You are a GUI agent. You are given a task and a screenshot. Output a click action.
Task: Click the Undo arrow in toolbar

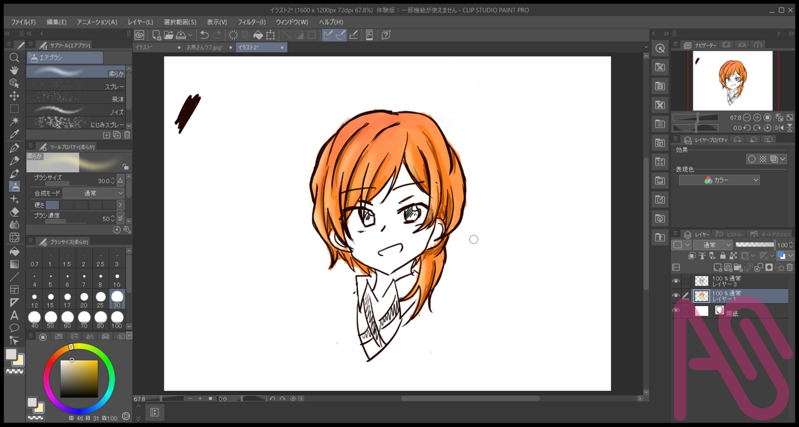(x=204, y=36)
